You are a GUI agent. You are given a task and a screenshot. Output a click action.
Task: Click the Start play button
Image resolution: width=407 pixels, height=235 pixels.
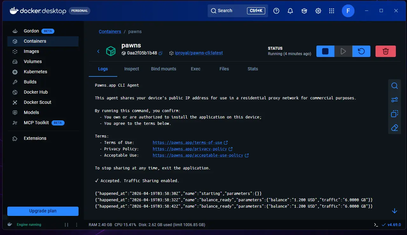click(343, 51)
